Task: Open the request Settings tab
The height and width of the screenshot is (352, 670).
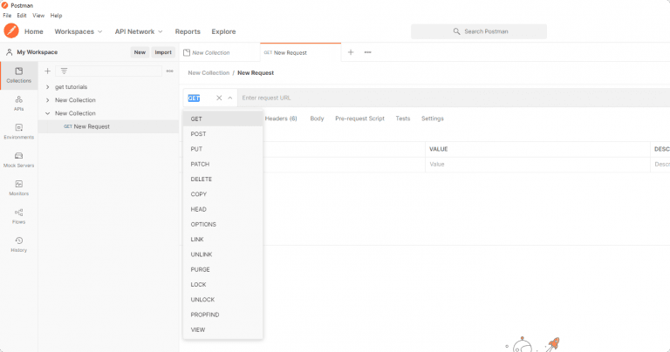Action: 433,118
